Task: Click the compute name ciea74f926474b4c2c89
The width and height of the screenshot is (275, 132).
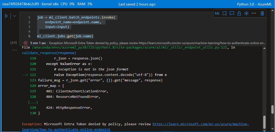Action: pos(20,4)
